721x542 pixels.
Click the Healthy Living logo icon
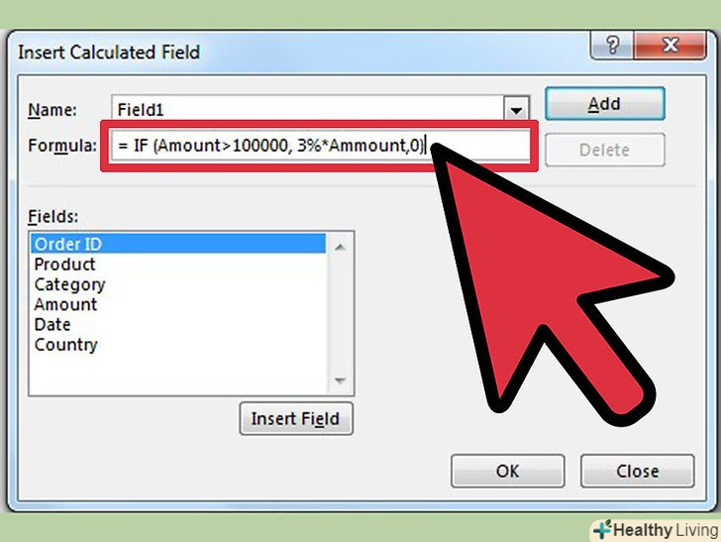click(602, 529)
